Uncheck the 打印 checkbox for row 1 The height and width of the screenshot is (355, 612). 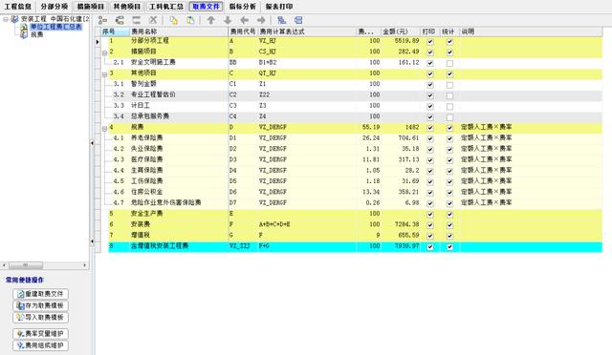tap(430, 41)
